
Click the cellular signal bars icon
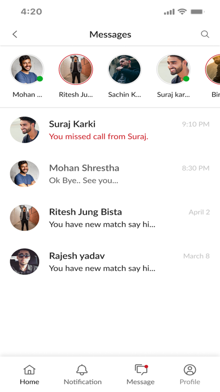tap(169, 12)
